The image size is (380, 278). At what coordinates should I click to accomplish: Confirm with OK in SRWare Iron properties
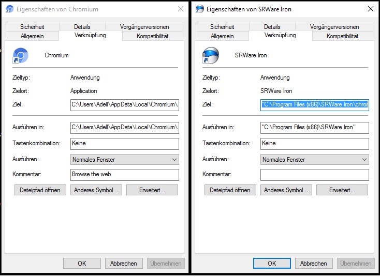click(272, 263)
